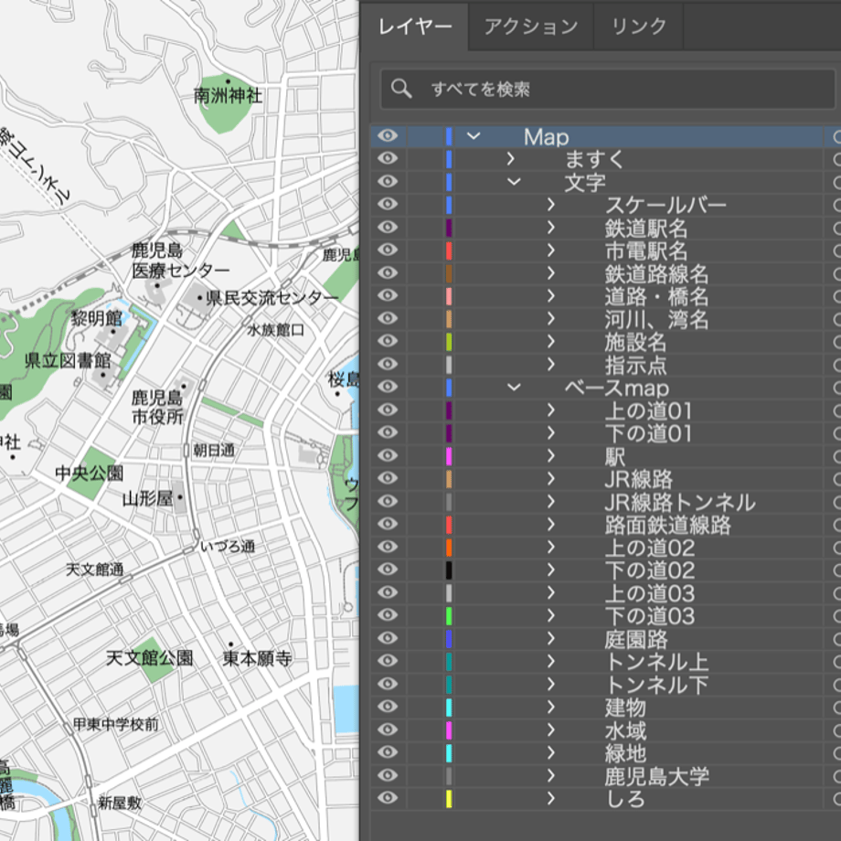Select the 駅 layer
841x841 pixels.
[x=605, y=456]
